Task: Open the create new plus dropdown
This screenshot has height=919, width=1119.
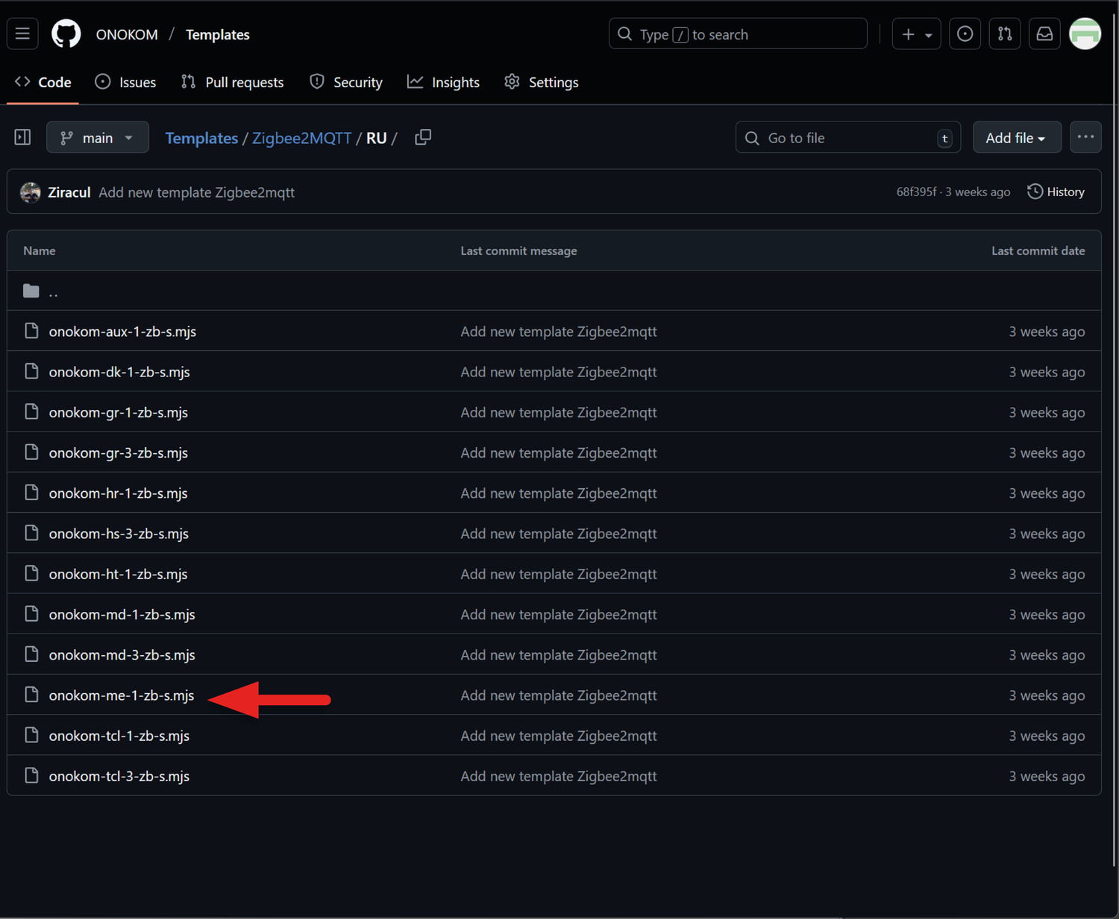Action: coord(916,34)
